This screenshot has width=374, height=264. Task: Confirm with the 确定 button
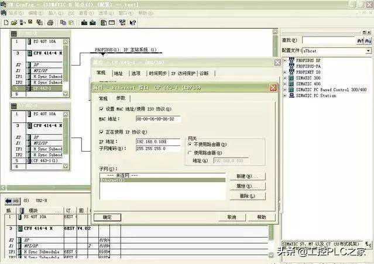click(x=107, y=217)
